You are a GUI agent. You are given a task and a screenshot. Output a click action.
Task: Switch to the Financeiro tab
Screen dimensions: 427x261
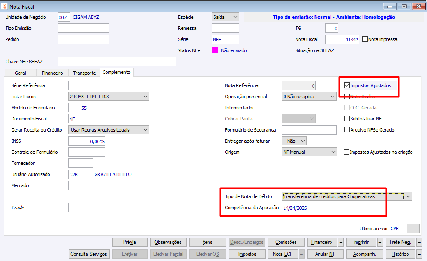[x=52, y=73]
